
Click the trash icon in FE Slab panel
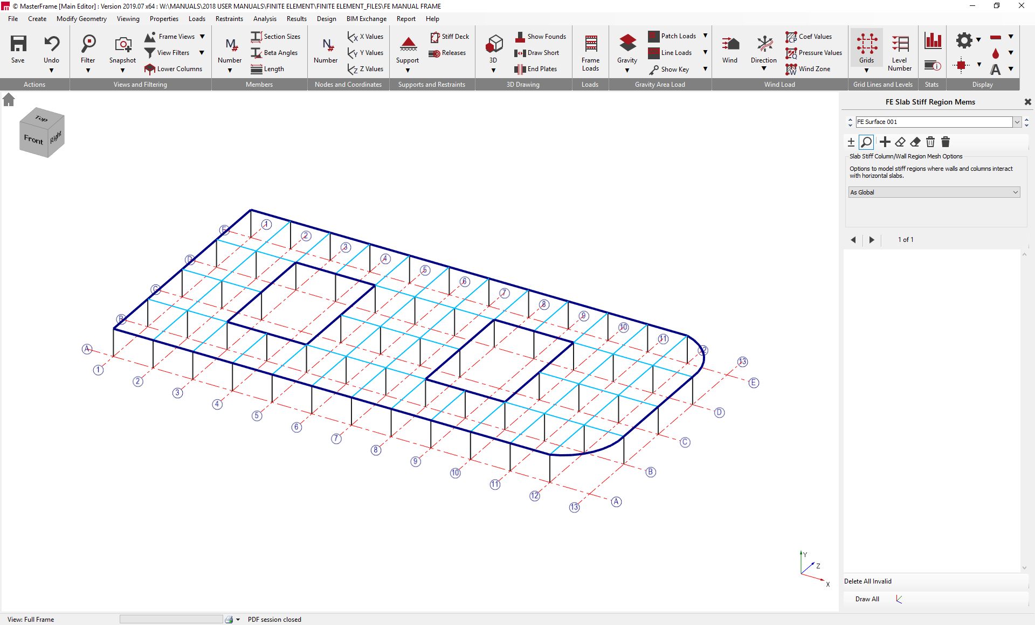[x=930, y=142]
